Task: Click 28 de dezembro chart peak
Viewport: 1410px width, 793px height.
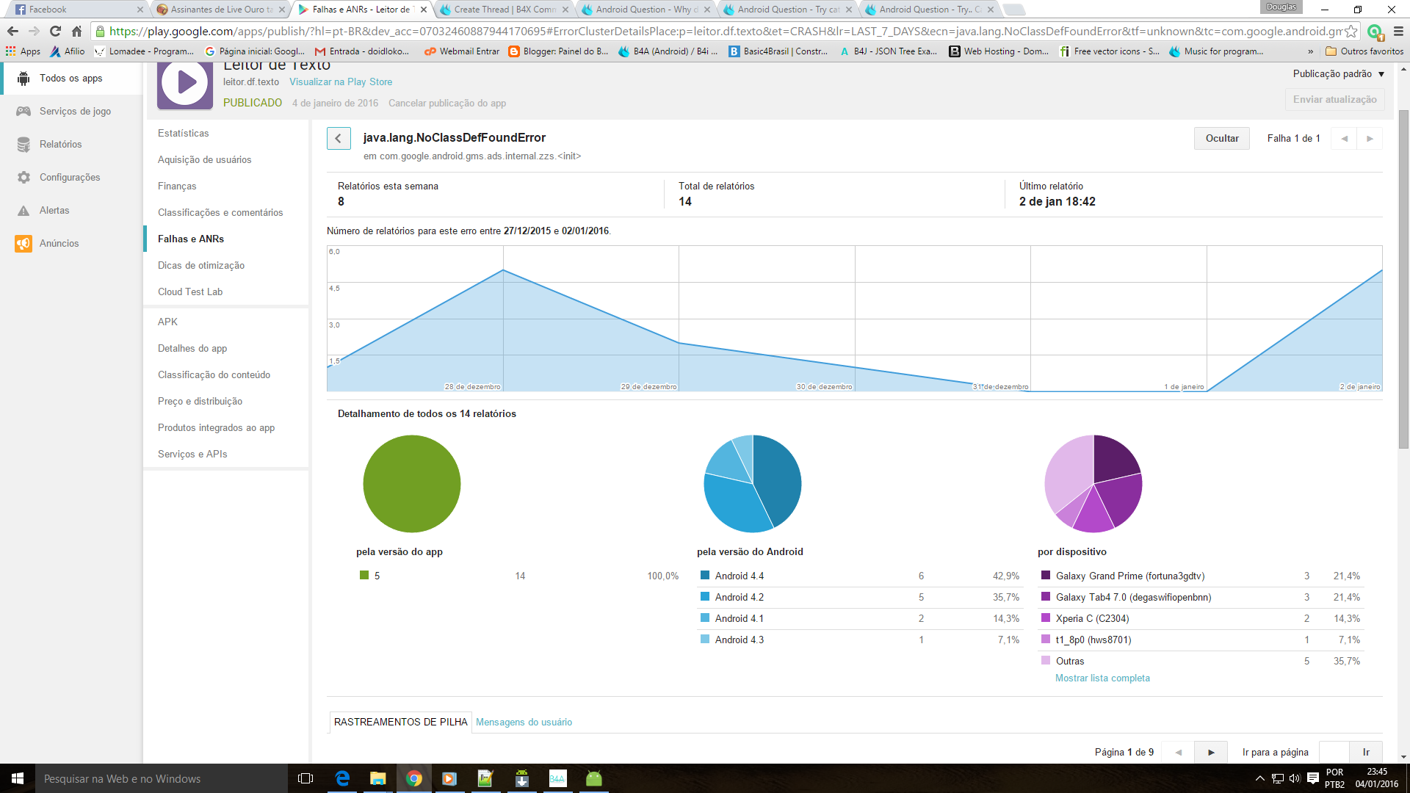Action: click(503, 270)
